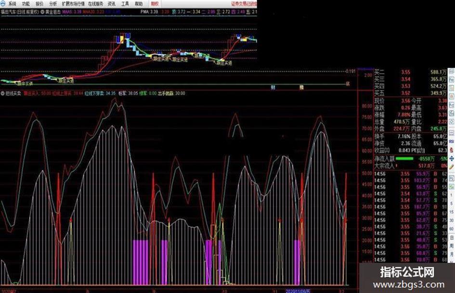
Task: Switch to 5-minute period
Action: pos(452,204)
